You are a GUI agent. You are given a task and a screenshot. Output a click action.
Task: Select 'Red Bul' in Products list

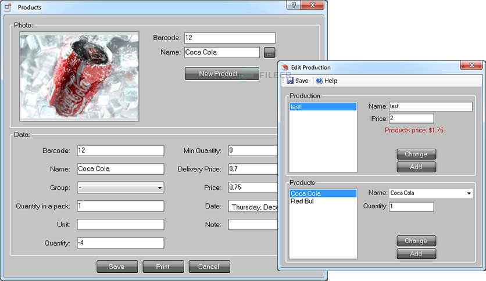coord(323,201)
